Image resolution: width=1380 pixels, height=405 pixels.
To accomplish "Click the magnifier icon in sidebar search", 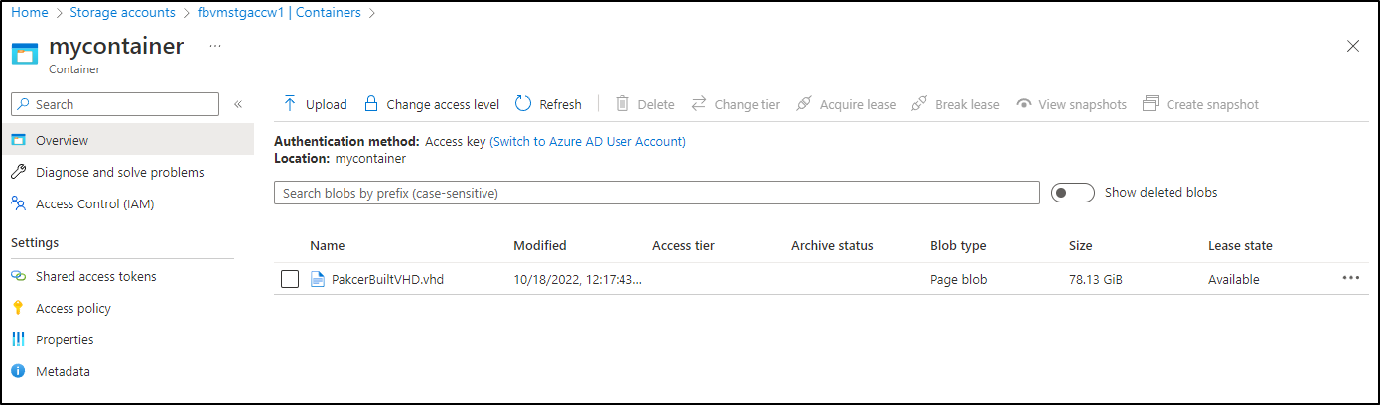I will [23, 104].
